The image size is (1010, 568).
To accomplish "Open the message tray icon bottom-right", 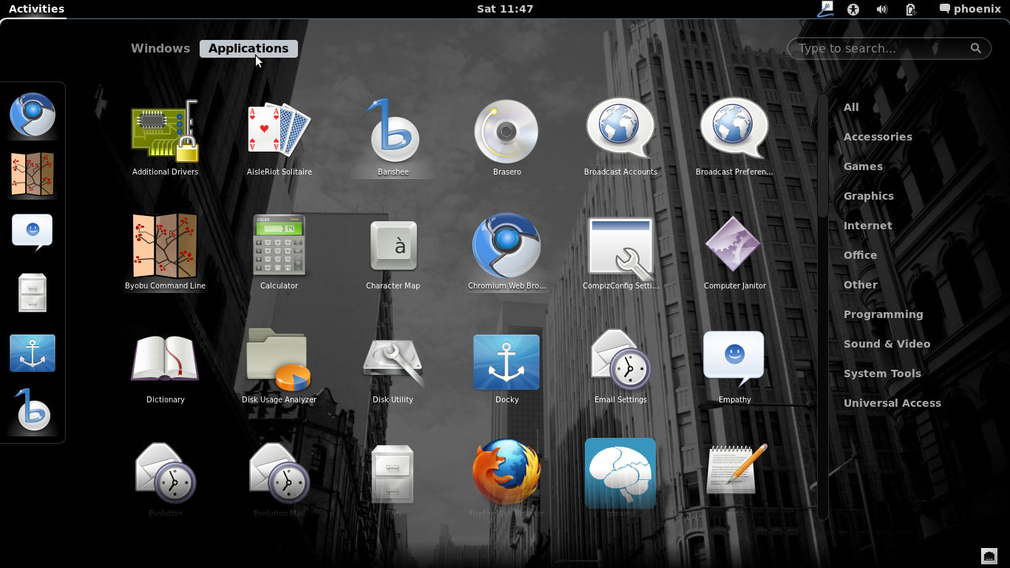I will coord(989,555).
